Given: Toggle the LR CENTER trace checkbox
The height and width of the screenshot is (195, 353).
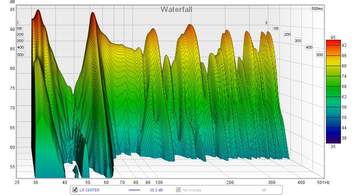Looking at the screenshot, I should [x=75, y=190].
